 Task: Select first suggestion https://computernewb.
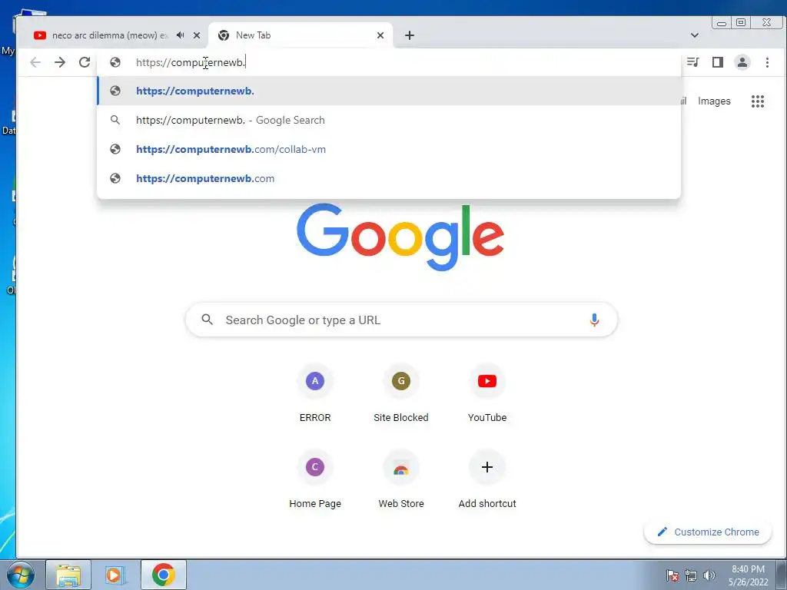tap(389, 91)
